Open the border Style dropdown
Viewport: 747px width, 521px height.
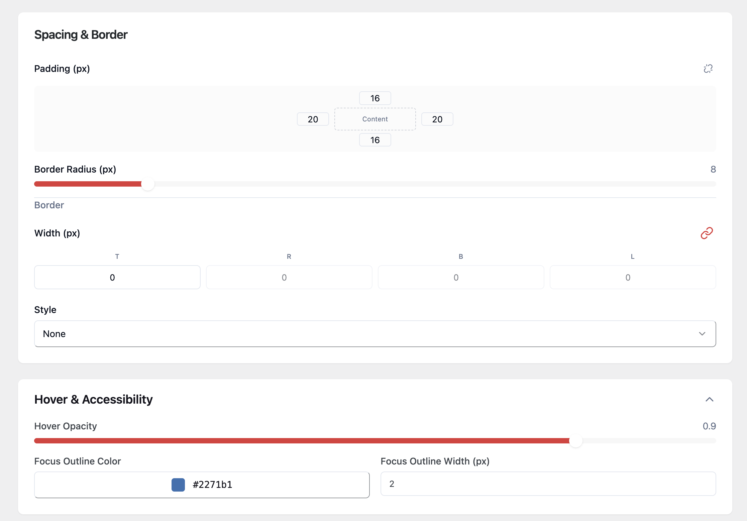tap(375, 334)
